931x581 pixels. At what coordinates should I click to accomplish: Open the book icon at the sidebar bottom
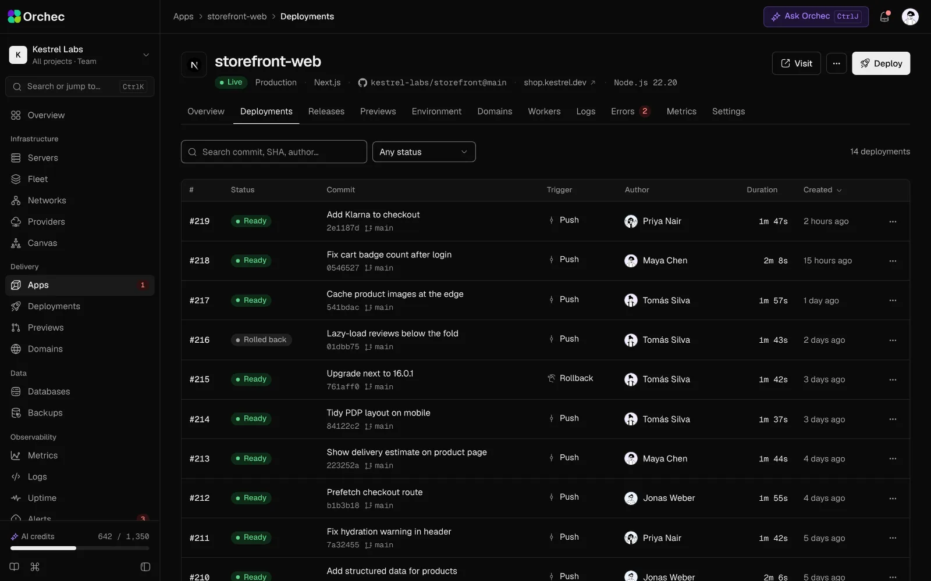click(15, 566)
